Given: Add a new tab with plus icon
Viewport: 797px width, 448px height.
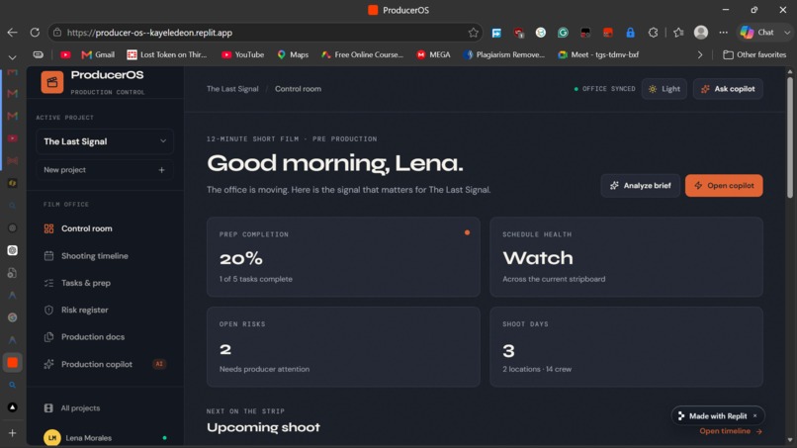Looking at the screenshot, I should (x=12, y=433).
